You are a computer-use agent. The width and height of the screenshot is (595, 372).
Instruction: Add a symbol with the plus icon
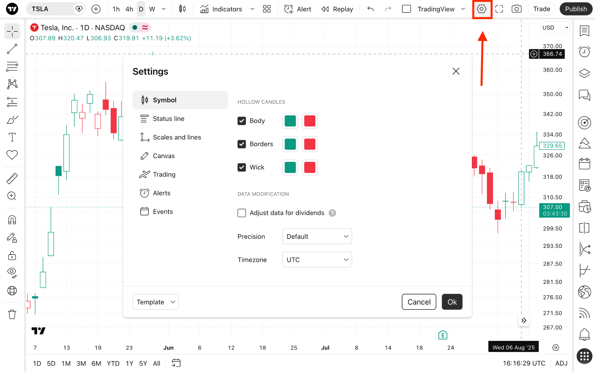click(x=96, y=9)
